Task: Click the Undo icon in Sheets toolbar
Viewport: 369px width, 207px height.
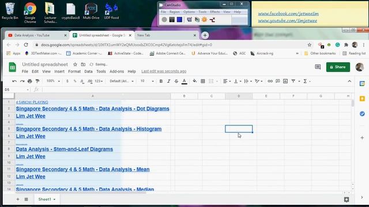Action: tap(14, 81)
